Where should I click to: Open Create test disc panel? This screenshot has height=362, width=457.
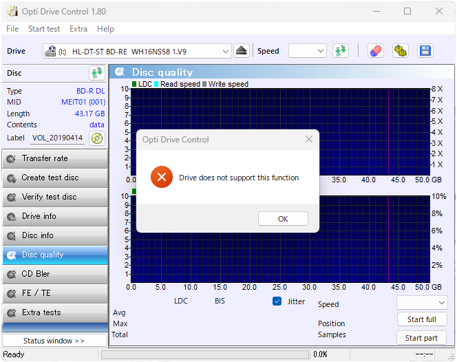[55, 178]
